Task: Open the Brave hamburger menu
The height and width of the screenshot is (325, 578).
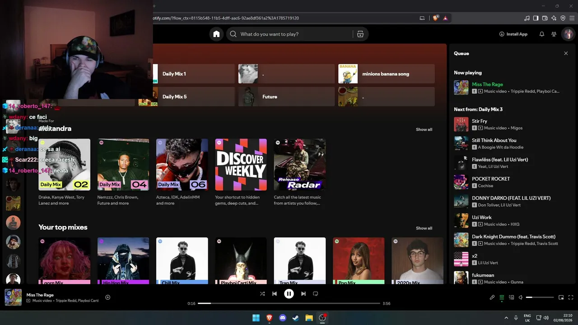Action: point(572,18)
